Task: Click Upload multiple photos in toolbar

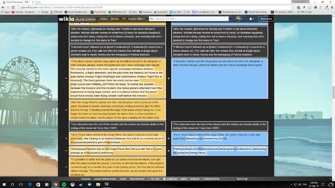Action: click(x=105, y=179)
